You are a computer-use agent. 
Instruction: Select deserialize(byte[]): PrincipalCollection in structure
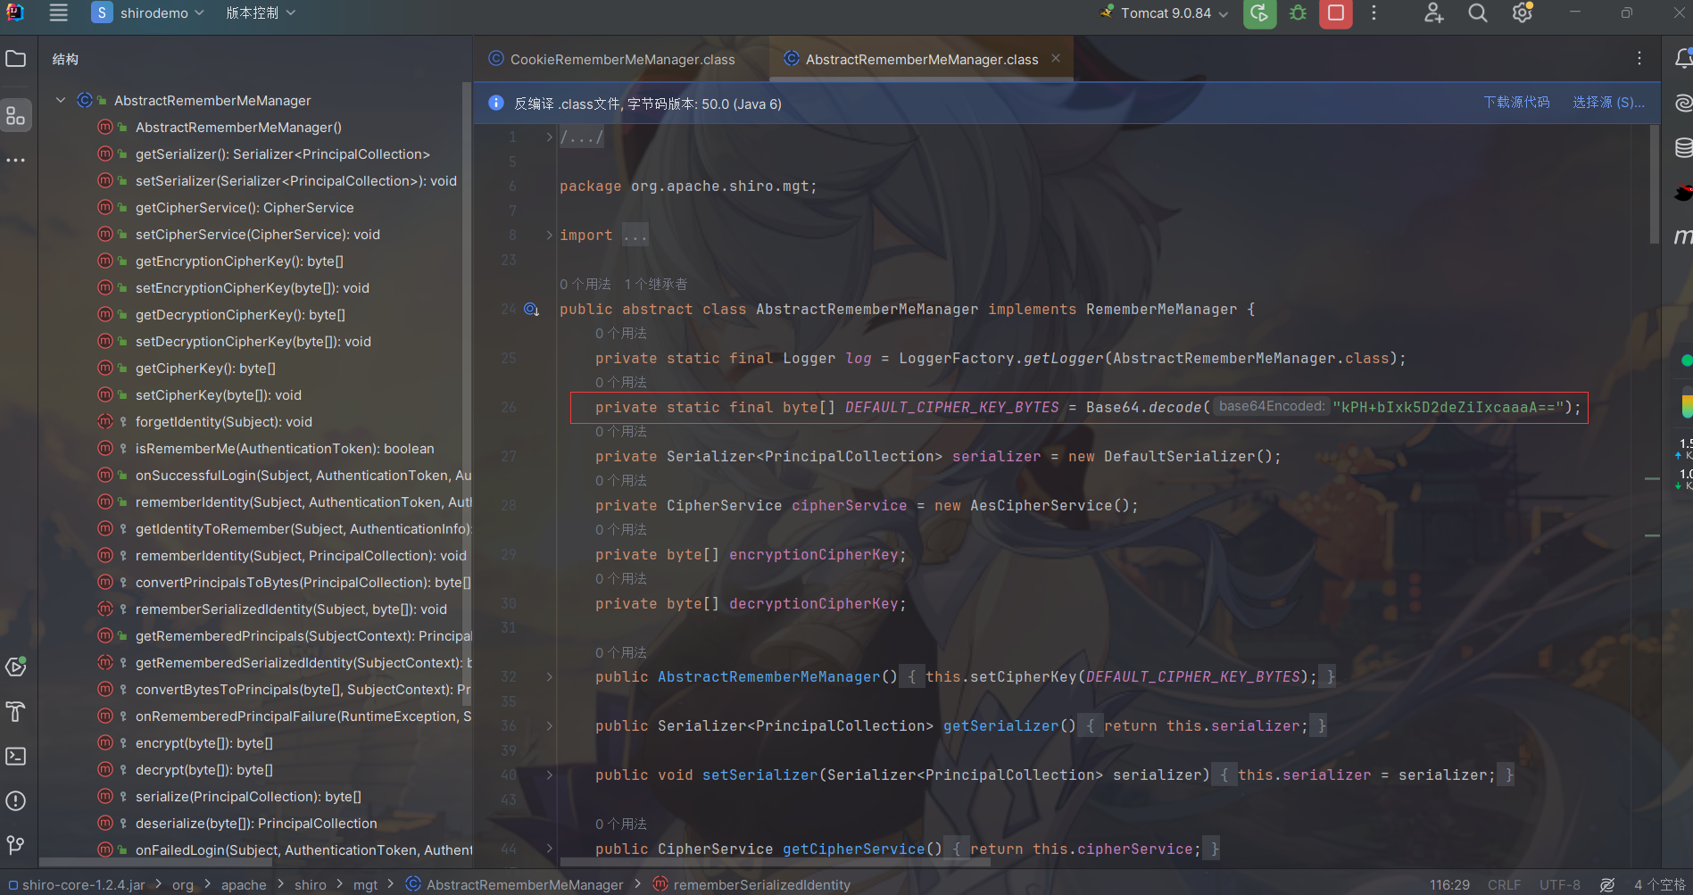(256, 824)
